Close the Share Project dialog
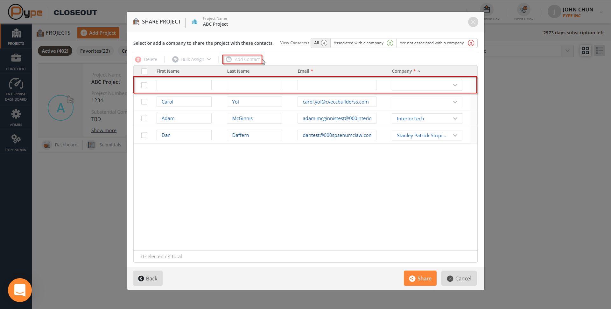The height and width of the screenshot is (309, 611). [473, 22]
